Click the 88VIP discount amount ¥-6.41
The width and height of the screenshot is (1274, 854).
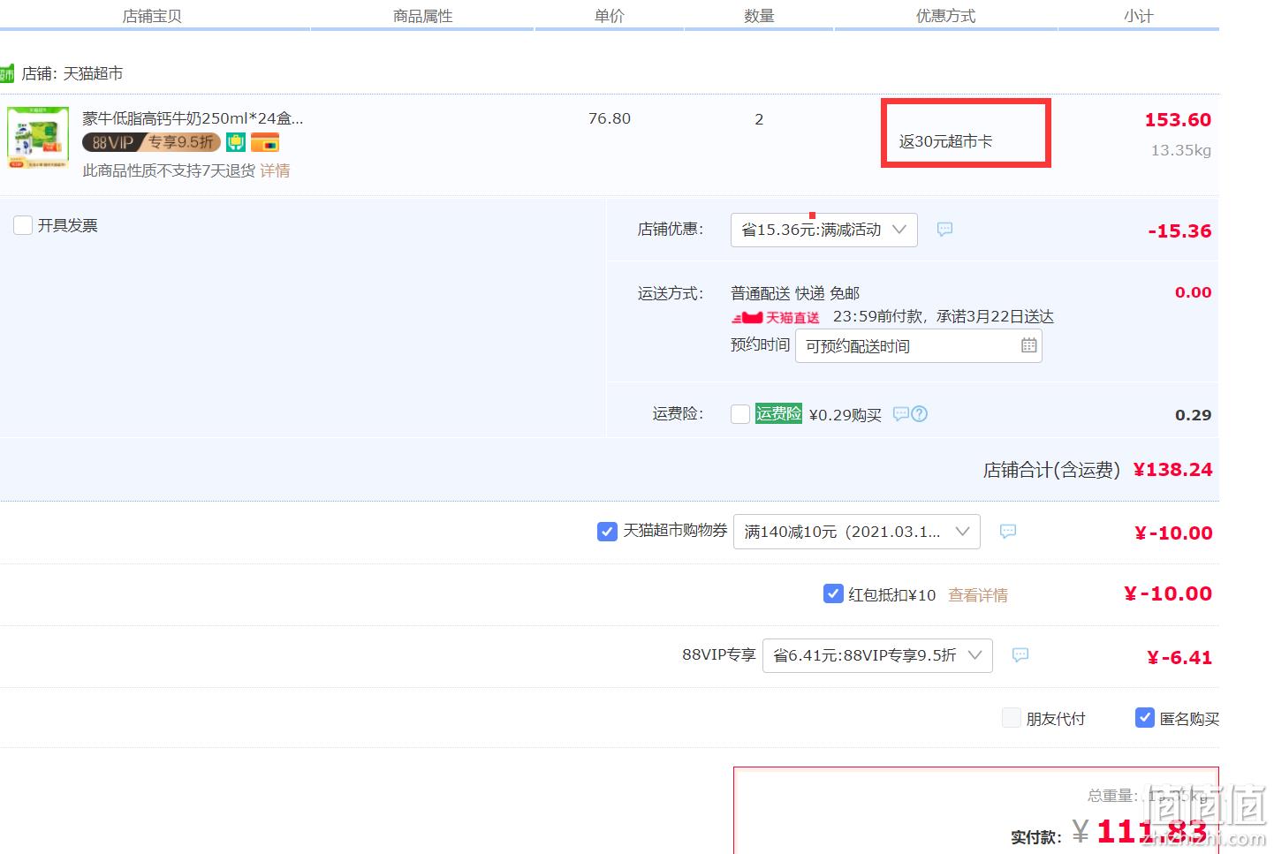pyautogui.click(x=1179, y=657)
